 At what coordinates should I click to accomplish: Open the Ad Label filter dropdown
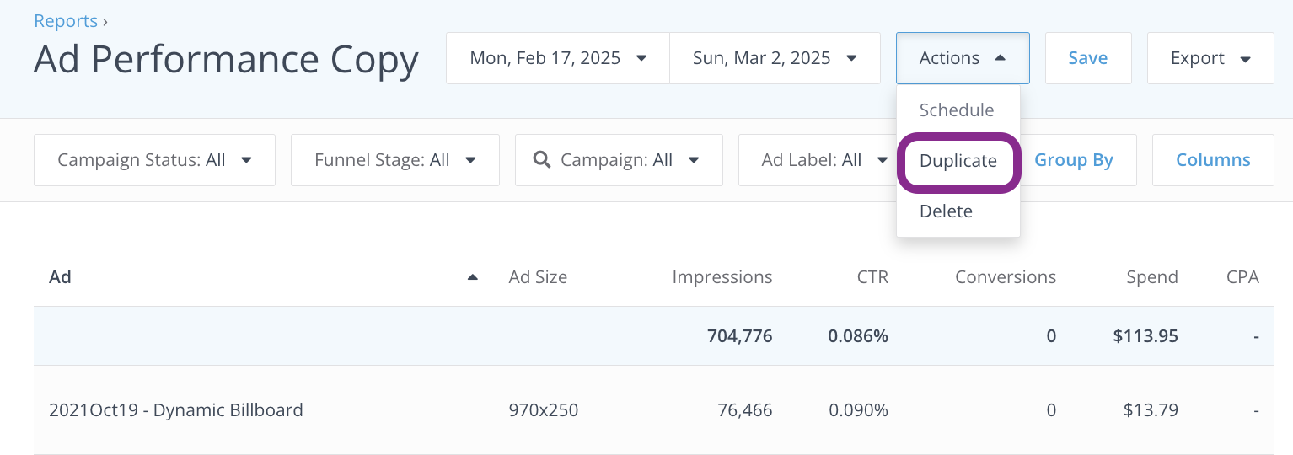coord(813,160)
